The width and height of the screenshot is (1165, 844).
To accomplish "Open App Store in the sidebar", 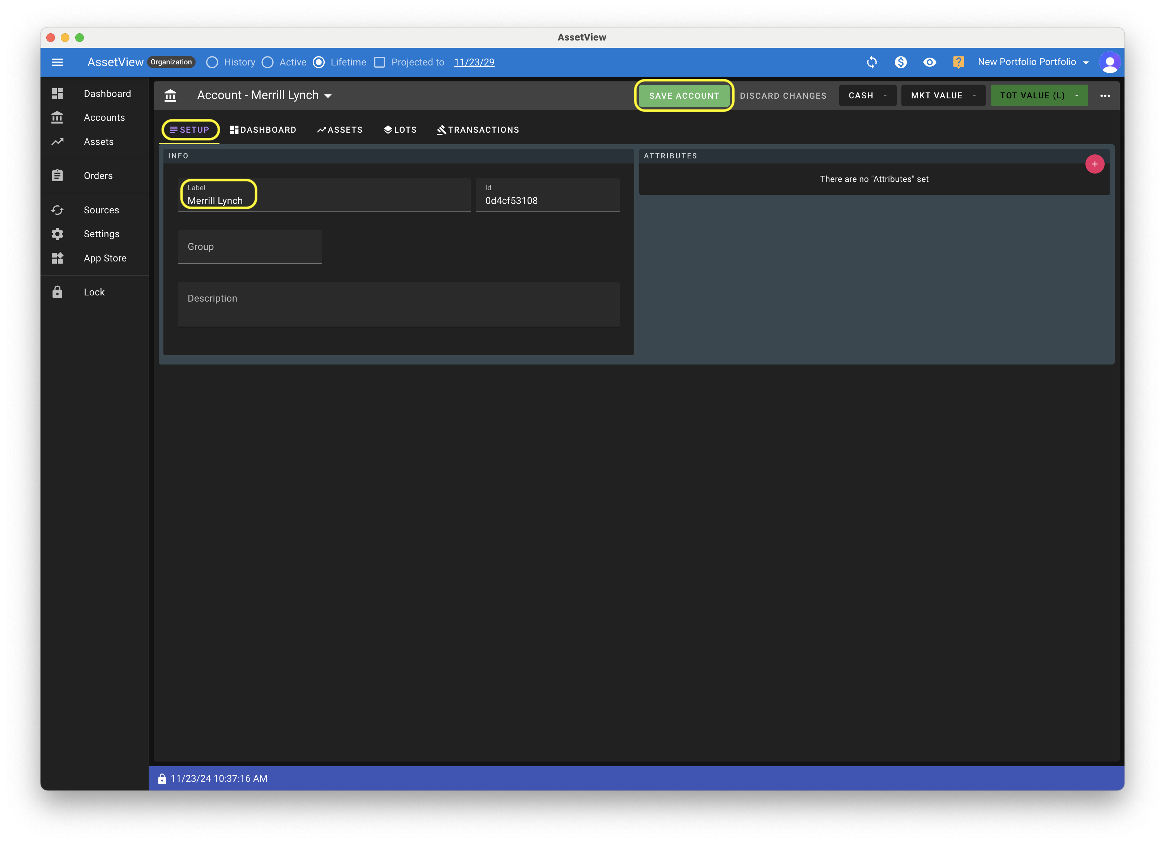I will tap(105, 258).
